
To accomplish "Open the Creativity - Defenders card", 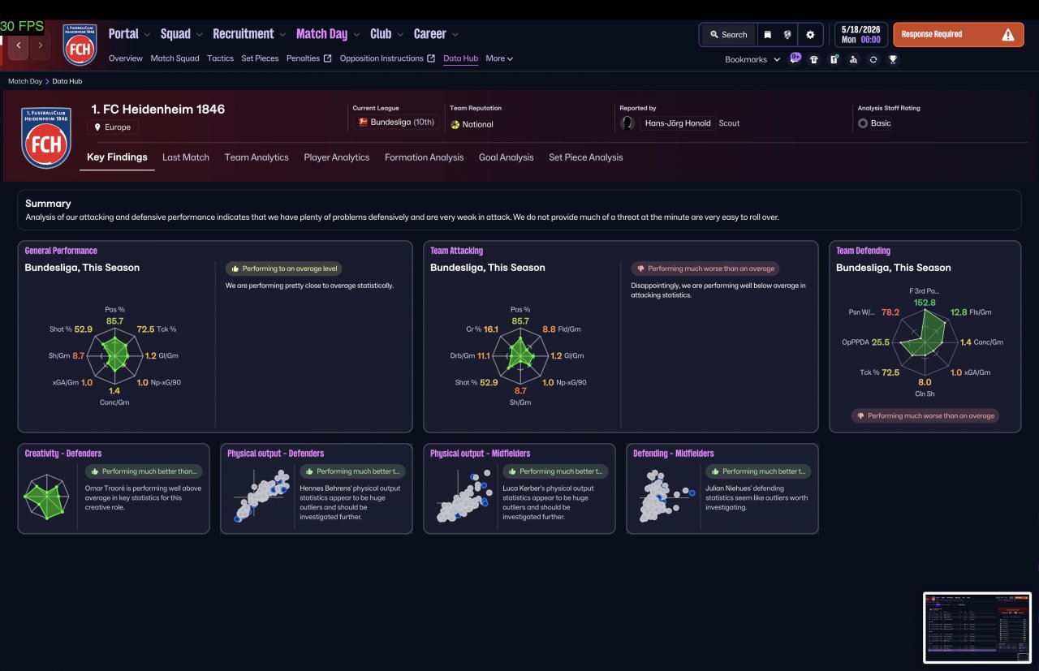I will [x=113, y=488].
